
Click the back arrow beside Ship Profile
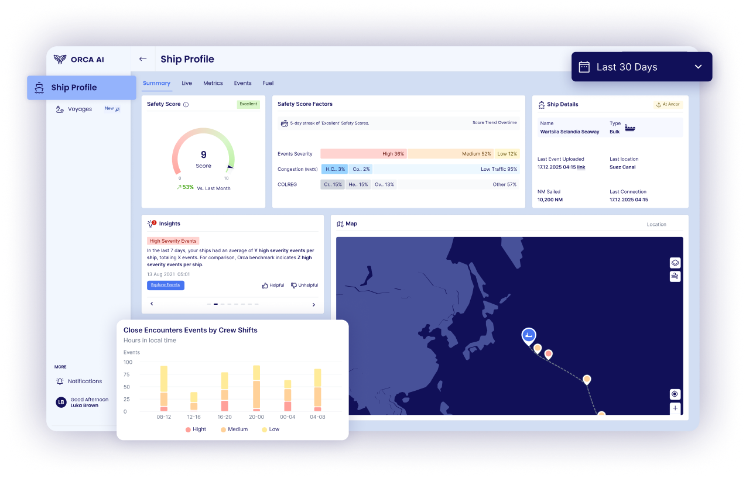(142, 59)
